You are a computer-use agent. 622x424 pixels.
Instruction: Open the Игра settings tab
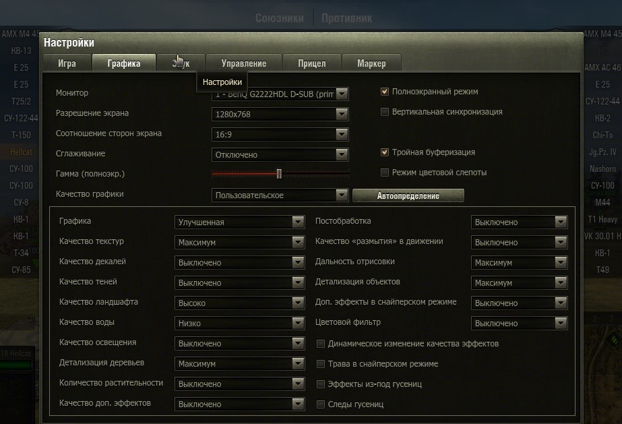click(x=67, y=63)
